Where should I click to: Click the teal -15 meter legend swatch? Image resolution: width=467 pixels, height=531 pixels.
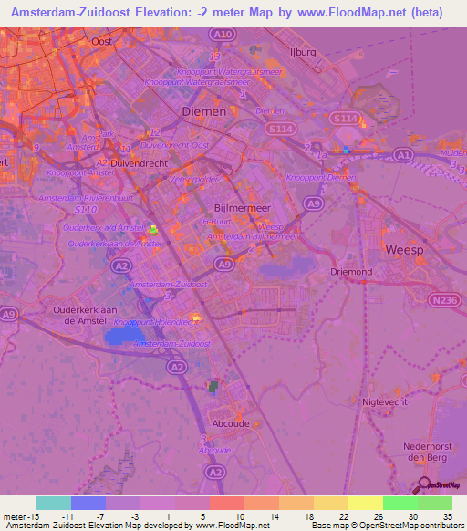pos(54,504)
